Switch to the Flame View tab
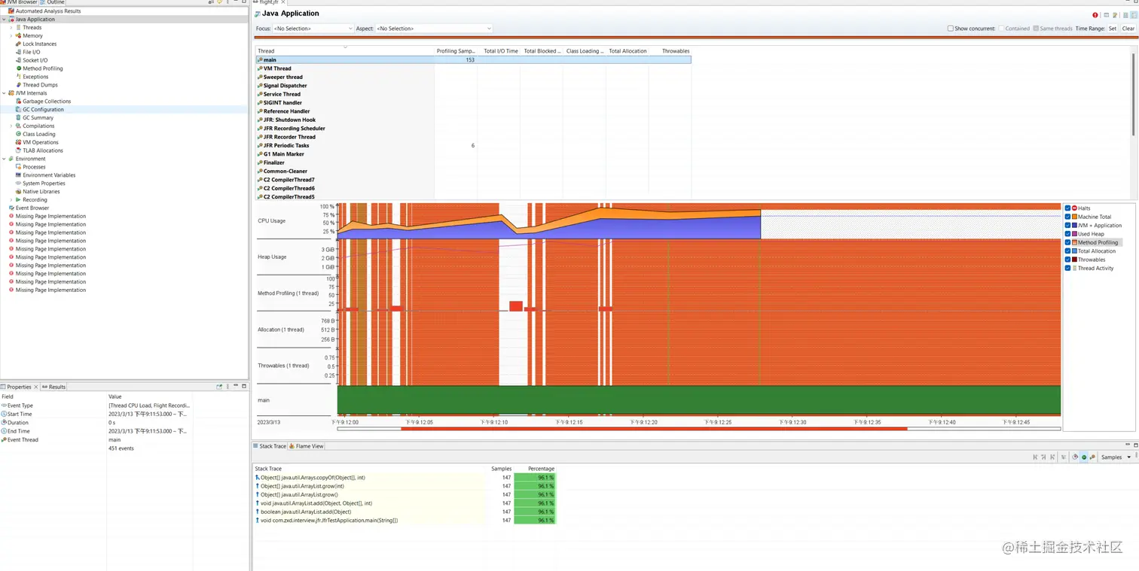This screenshot has width=1139, height=571. [306, 446]
